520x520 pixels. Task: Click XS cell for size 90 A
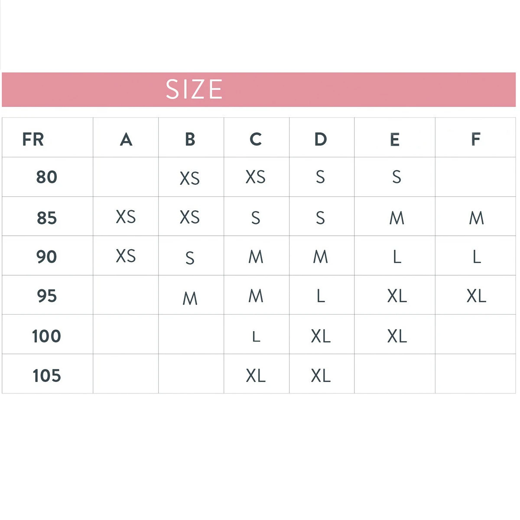coord(126,256)
